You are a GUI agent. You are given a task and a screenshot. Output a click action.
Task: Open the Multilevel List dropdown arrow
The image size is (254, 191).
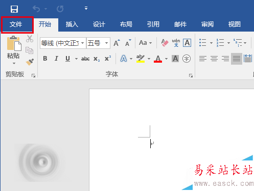(x=245, y=43)
